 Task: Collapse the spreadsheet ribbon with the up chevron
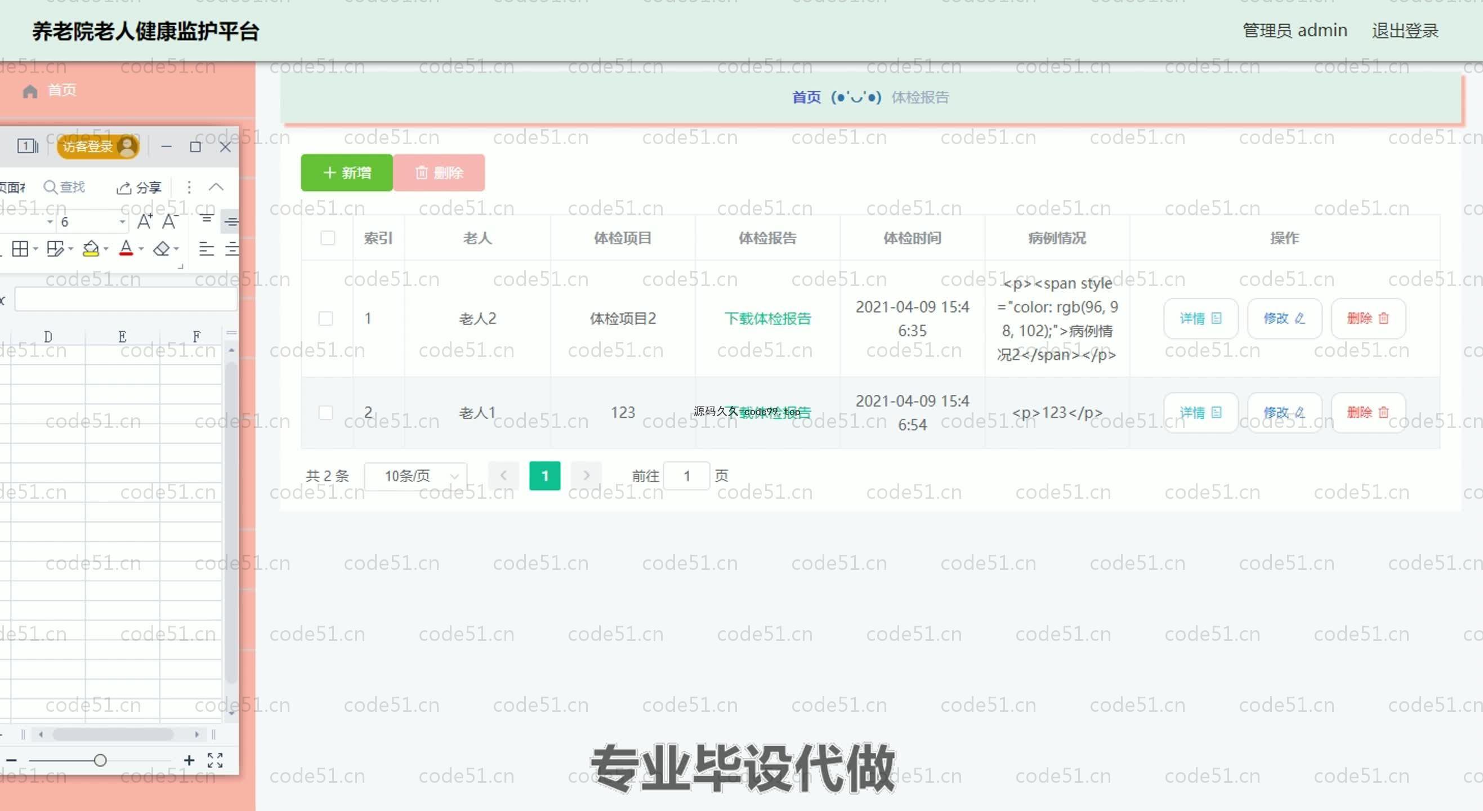[216, 187]
